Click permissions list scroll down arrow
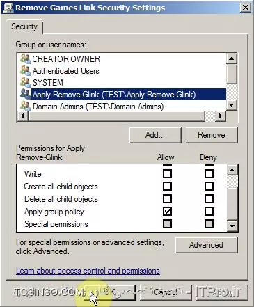Image resolution: width=254 pixels, height=307 pixels. (232, 226)
